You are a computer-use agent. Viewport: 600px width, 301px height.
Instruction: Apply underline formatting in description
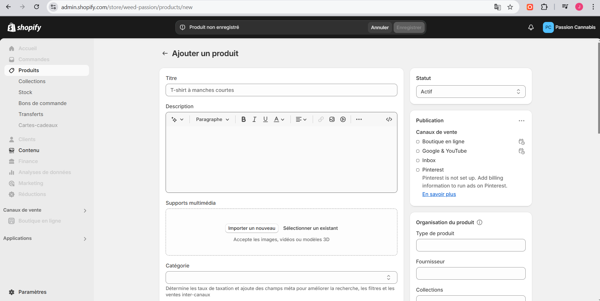pyautogui.click(x=265, y=119)
